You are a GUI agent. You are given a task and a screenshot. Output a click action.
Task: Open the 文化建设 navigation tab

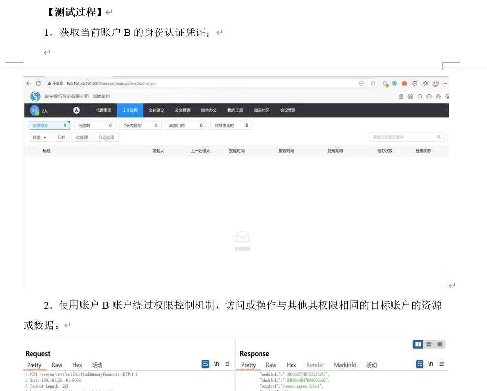click(156, 110)
